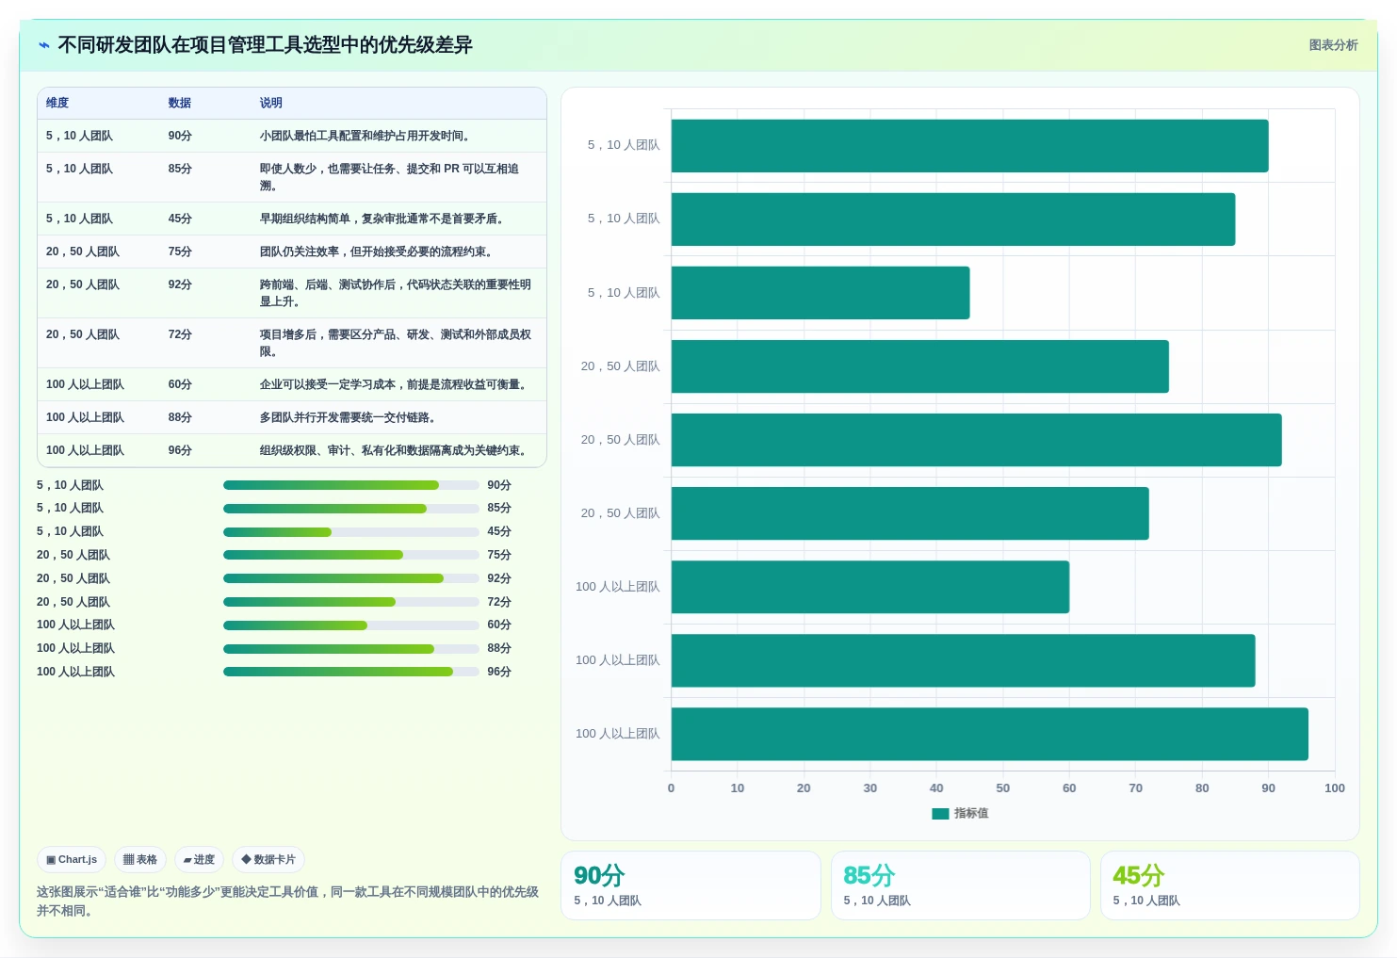The image size is (1397, 958).
Task: Click the blue icon before the page title
Action: pyautogui.click(x=43, y=45)
